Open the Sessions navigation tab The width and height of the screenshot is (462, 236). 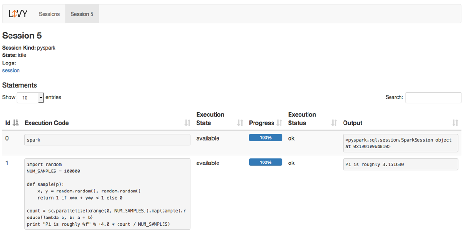pyautogui.click(x=49, y=14)
